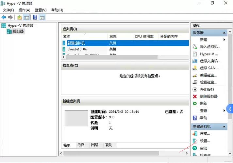Click the Back arrow in the toolbar
The image size is (233, 163).
pos(4,17)
